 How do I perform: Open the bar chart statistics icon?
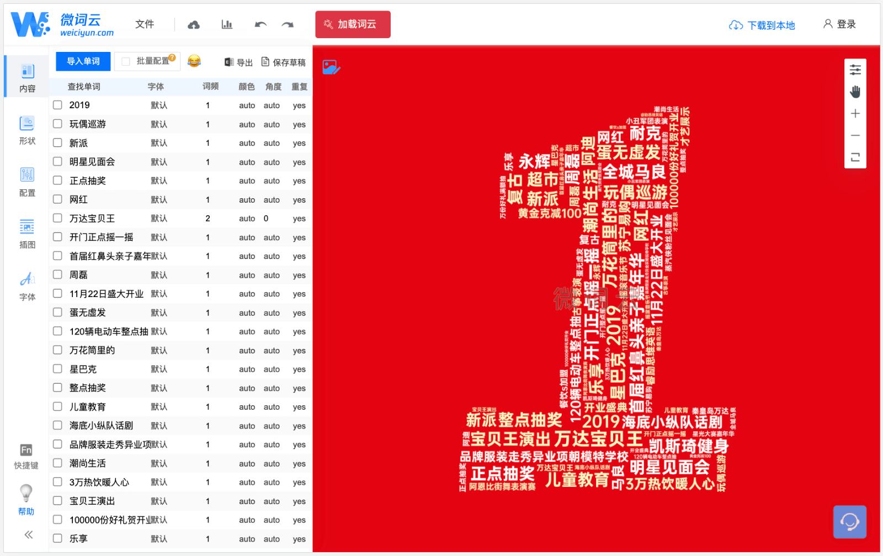[x=227, y=25]
